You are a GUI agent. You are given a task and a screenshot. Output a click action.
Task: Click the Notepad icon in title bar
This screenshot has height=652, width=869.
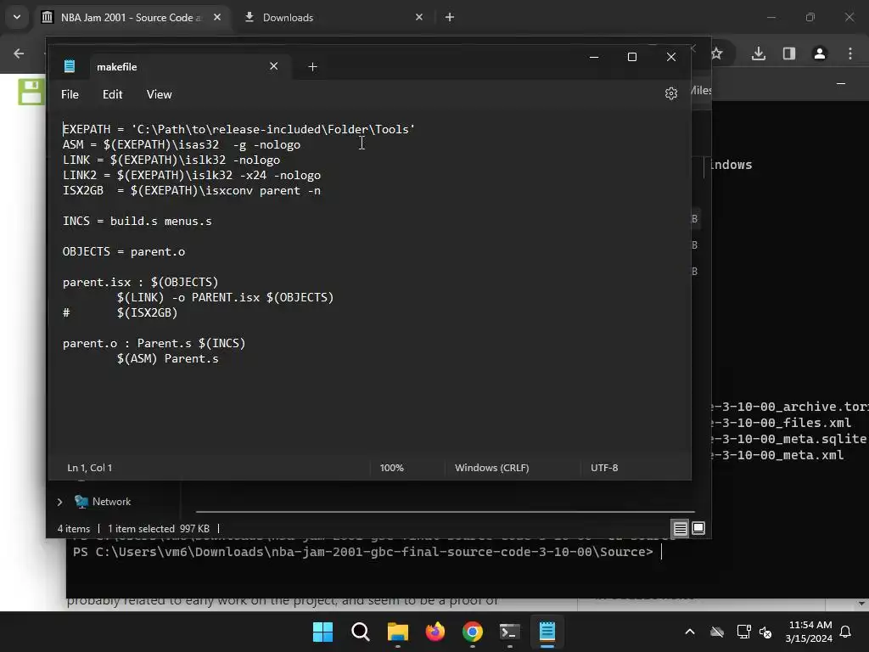(70, 66)
